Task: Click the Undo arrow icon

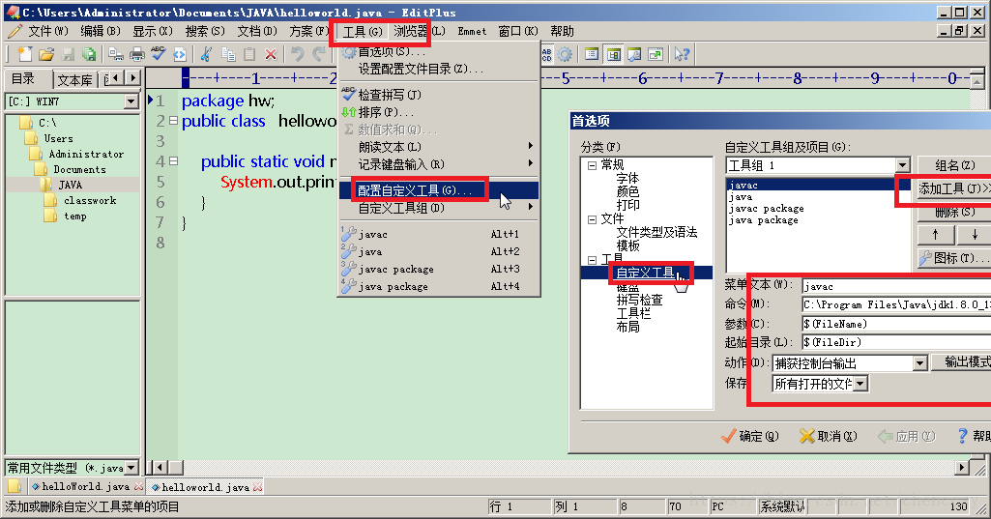Action: coord(298,55)
